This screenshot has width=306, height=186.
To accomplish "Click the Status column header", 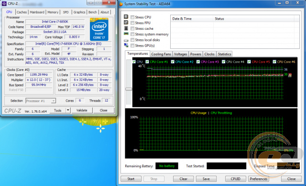I will click(x=254, y=19).
